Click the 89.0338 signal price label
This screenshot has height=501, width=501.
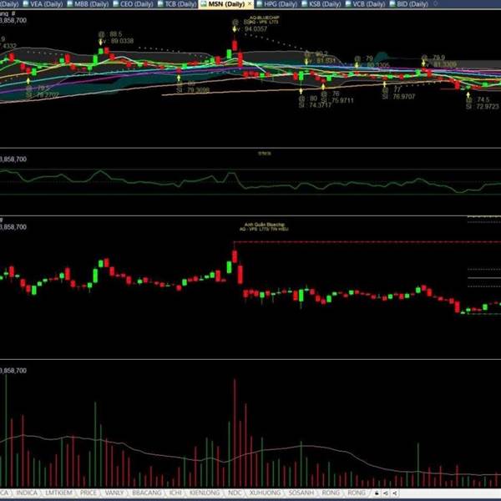point(123,41)
